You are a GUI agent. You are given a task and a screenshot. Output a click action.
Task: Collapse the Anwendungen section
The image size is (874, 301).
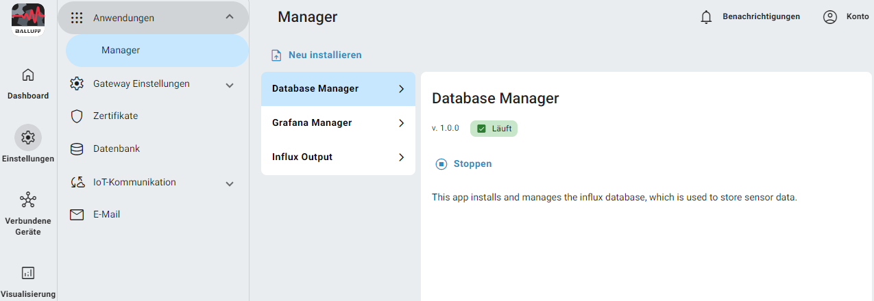[x=230, y=18]
